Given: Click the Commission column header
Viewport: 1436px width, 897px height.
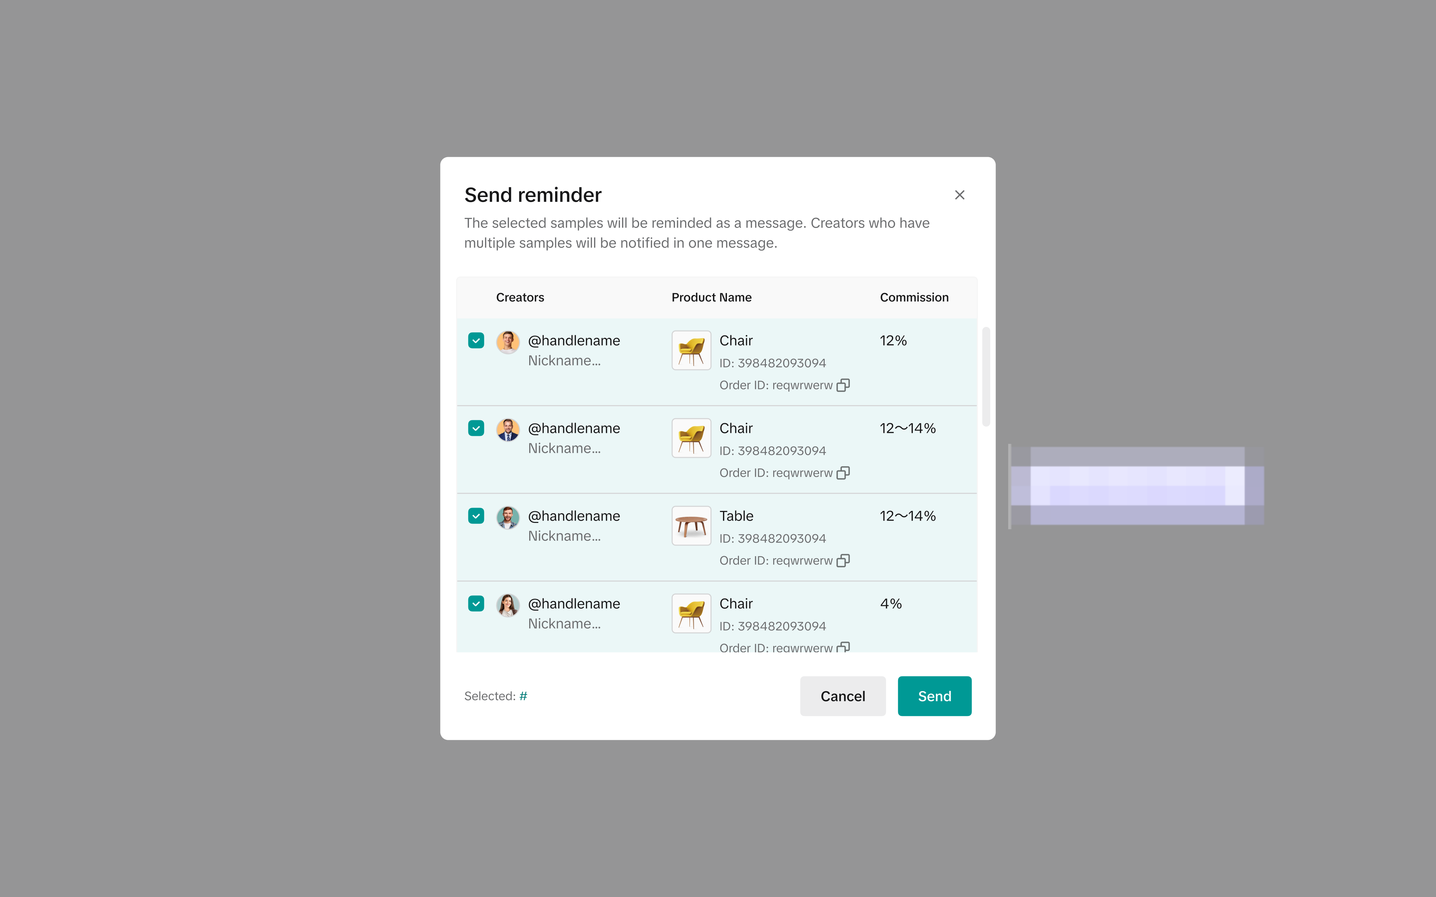Looking at the screenshot, I should (x=914, y=297).
